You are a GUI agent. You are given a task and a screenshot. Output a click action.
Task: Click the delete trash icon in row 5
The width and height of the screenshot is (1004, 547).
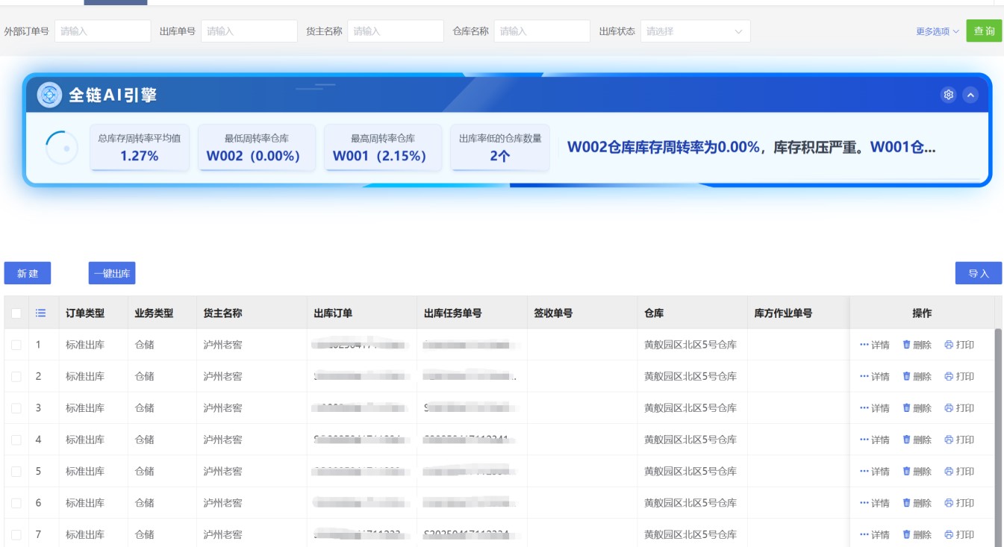907,471
